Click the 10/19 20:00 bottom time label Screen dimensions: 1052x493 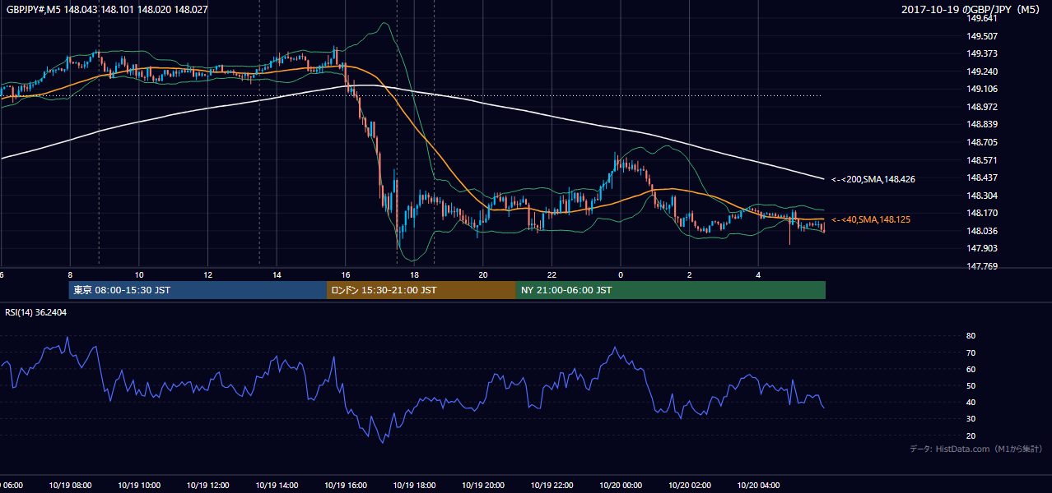483,485
